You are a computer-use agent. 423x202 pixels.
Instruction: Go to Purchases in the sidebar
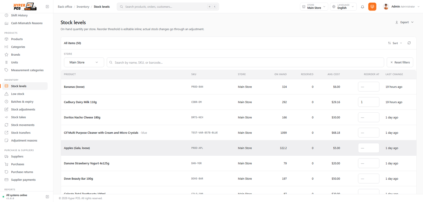point(25,164)
